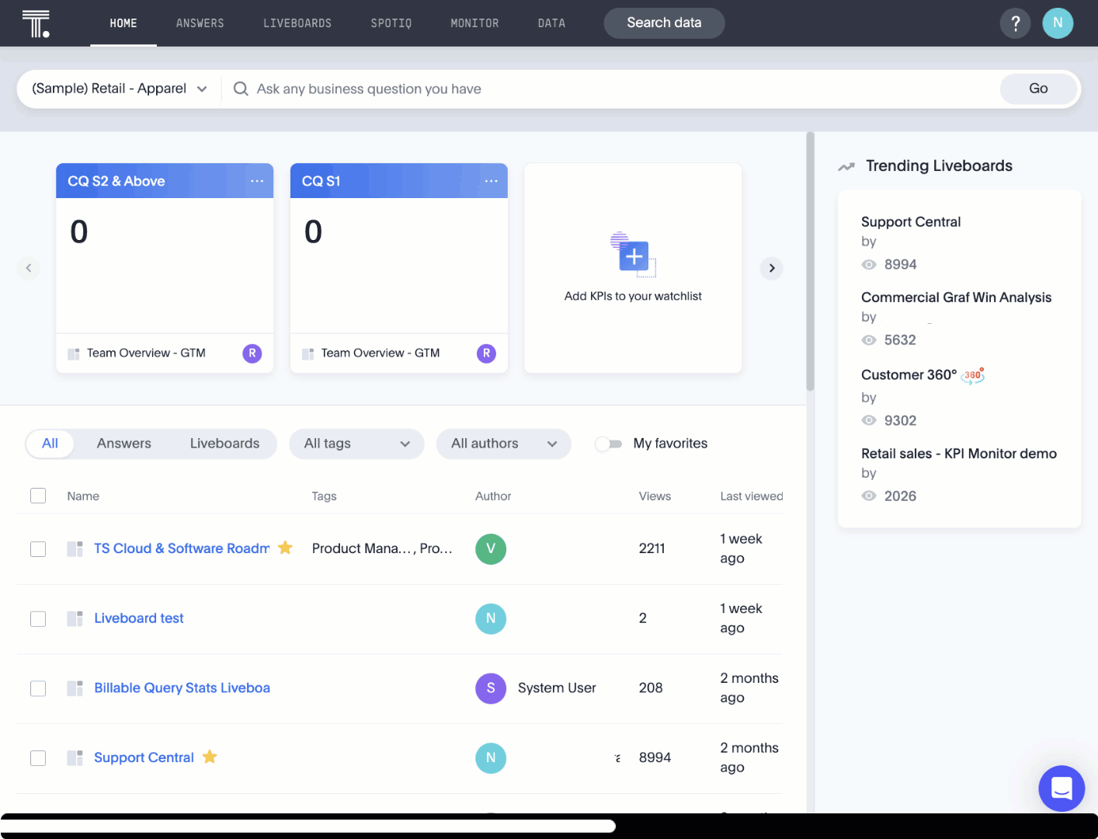
Task: Advance the KPI carousel with the right arrow
Action: (x=771, y=267)
